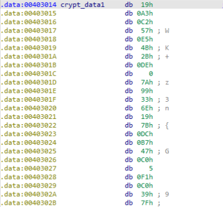This screenshot has height=207, width=223.
Task: Click address .data:0040301C
Action: 29,74
